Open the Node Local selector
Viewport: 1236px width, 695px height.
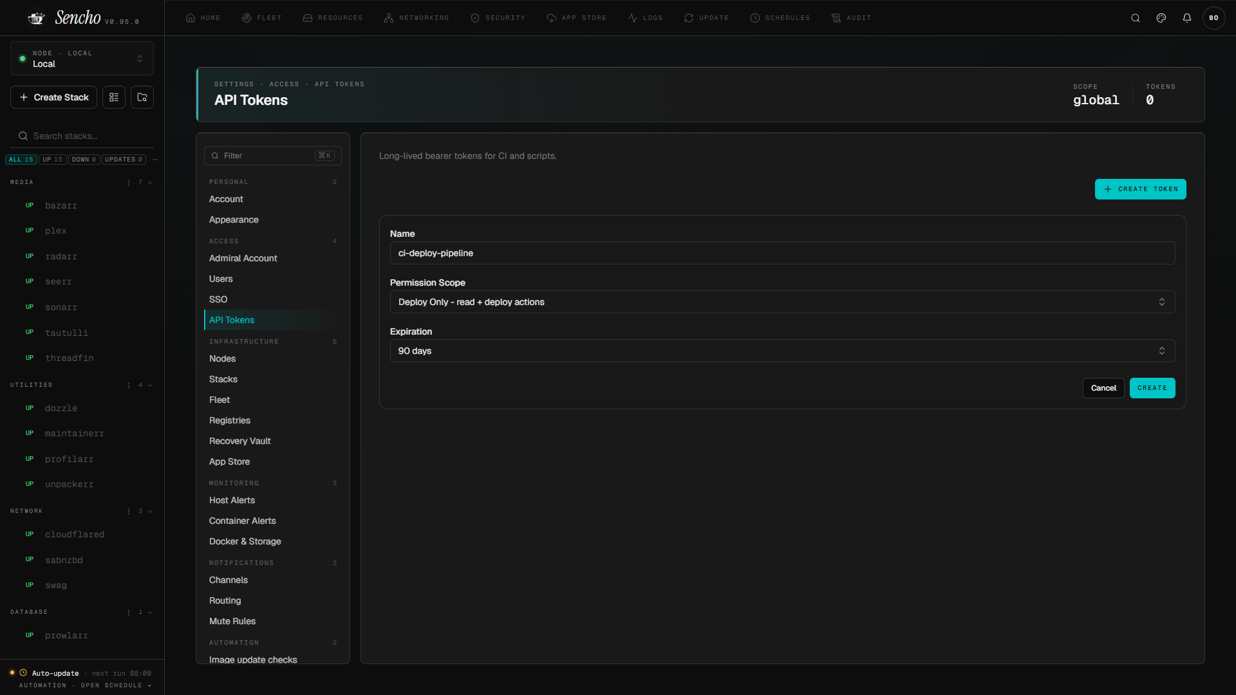(x=82, y=59)
